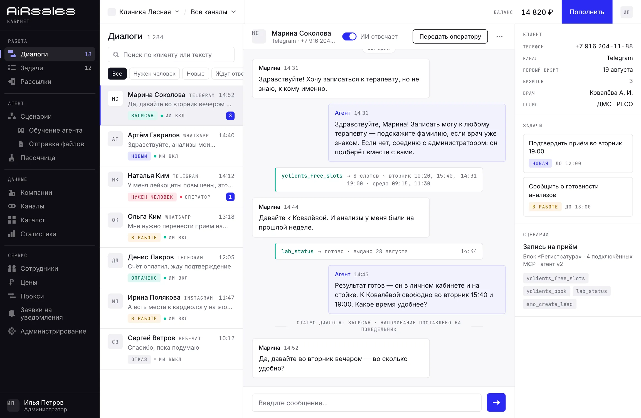The height and width of the screenshot is (418, 641).
Task: Select the Все filter tab
Action: 117,74
